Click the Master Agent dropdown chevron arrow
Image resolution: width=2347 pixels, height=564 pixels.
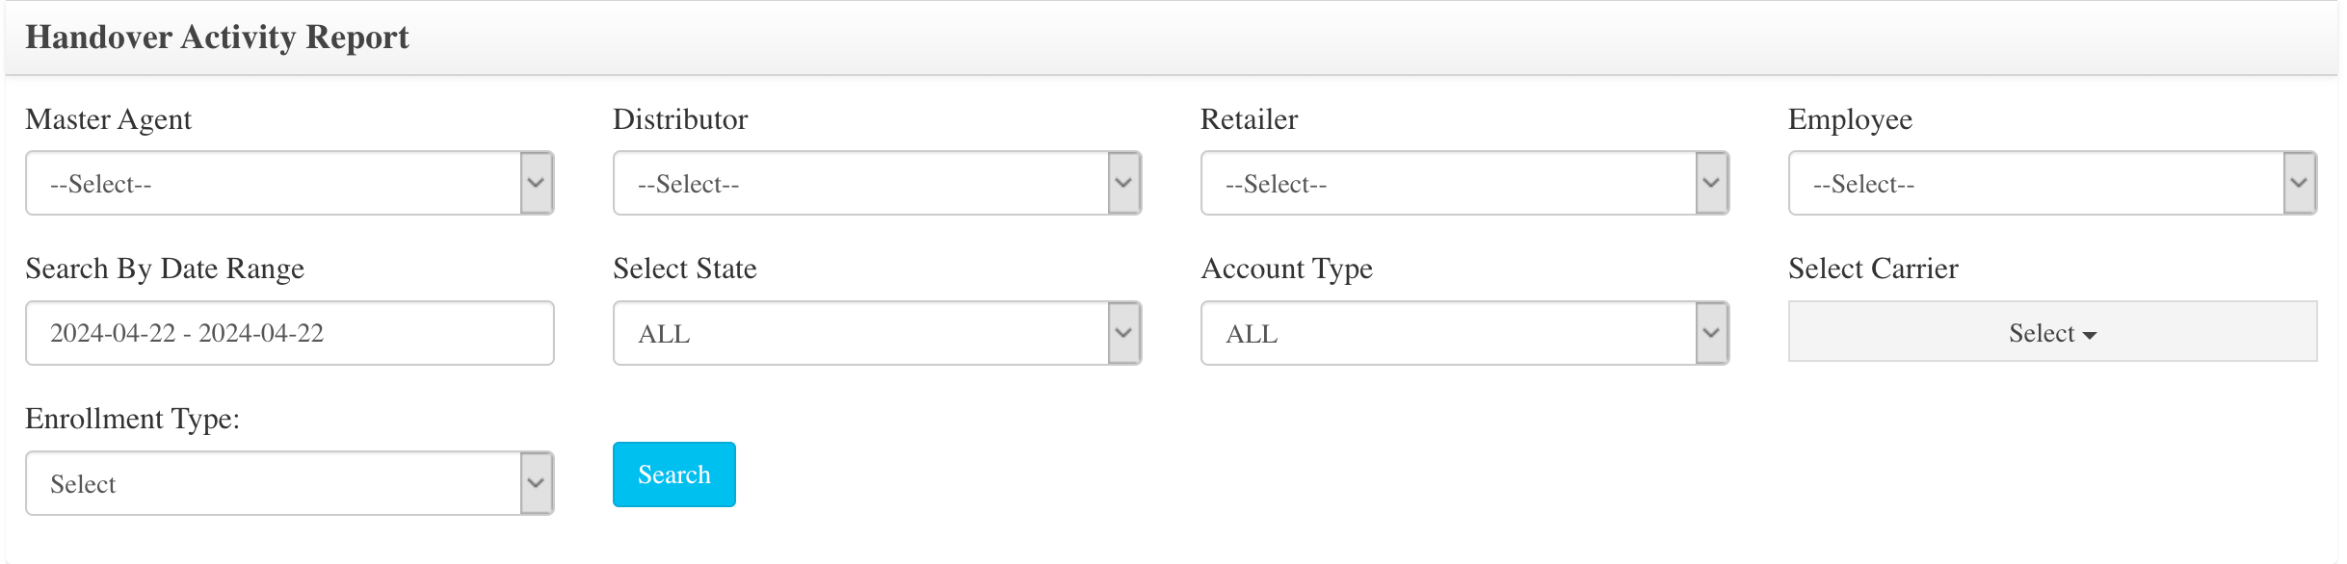pos(537,183)
